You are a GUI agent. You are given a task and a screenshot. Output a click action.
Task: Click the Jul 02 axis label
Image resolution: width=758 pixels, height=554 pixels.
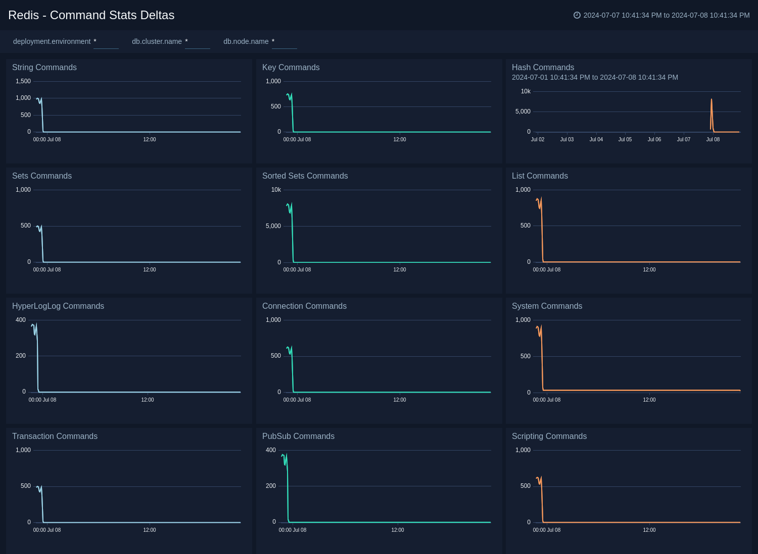tap(538, 139)
